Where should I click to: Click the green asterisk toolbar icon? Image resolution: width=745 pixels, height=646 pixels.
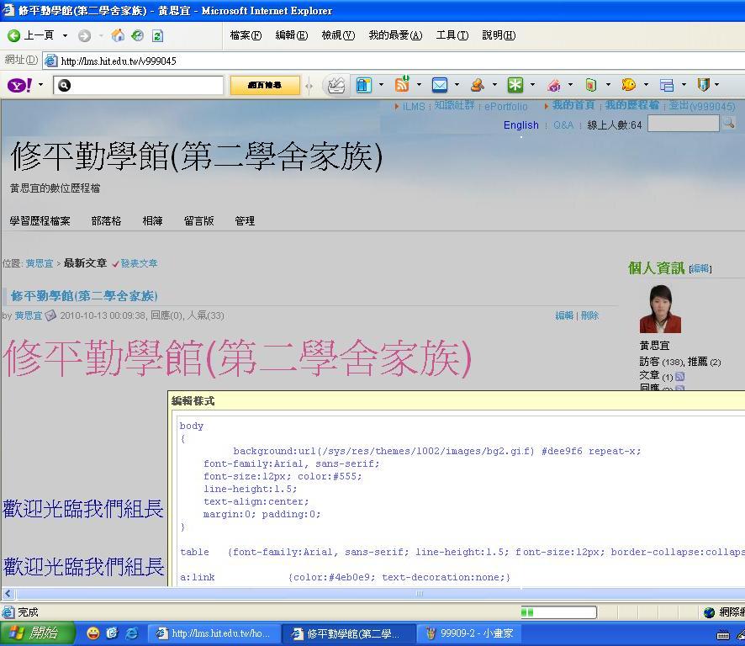click(x=515, y=85)
